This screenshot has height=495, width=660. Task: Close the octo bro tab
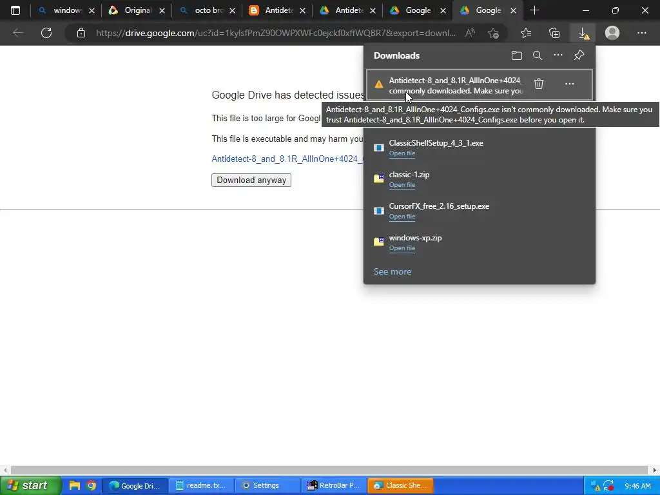point(232,11)
